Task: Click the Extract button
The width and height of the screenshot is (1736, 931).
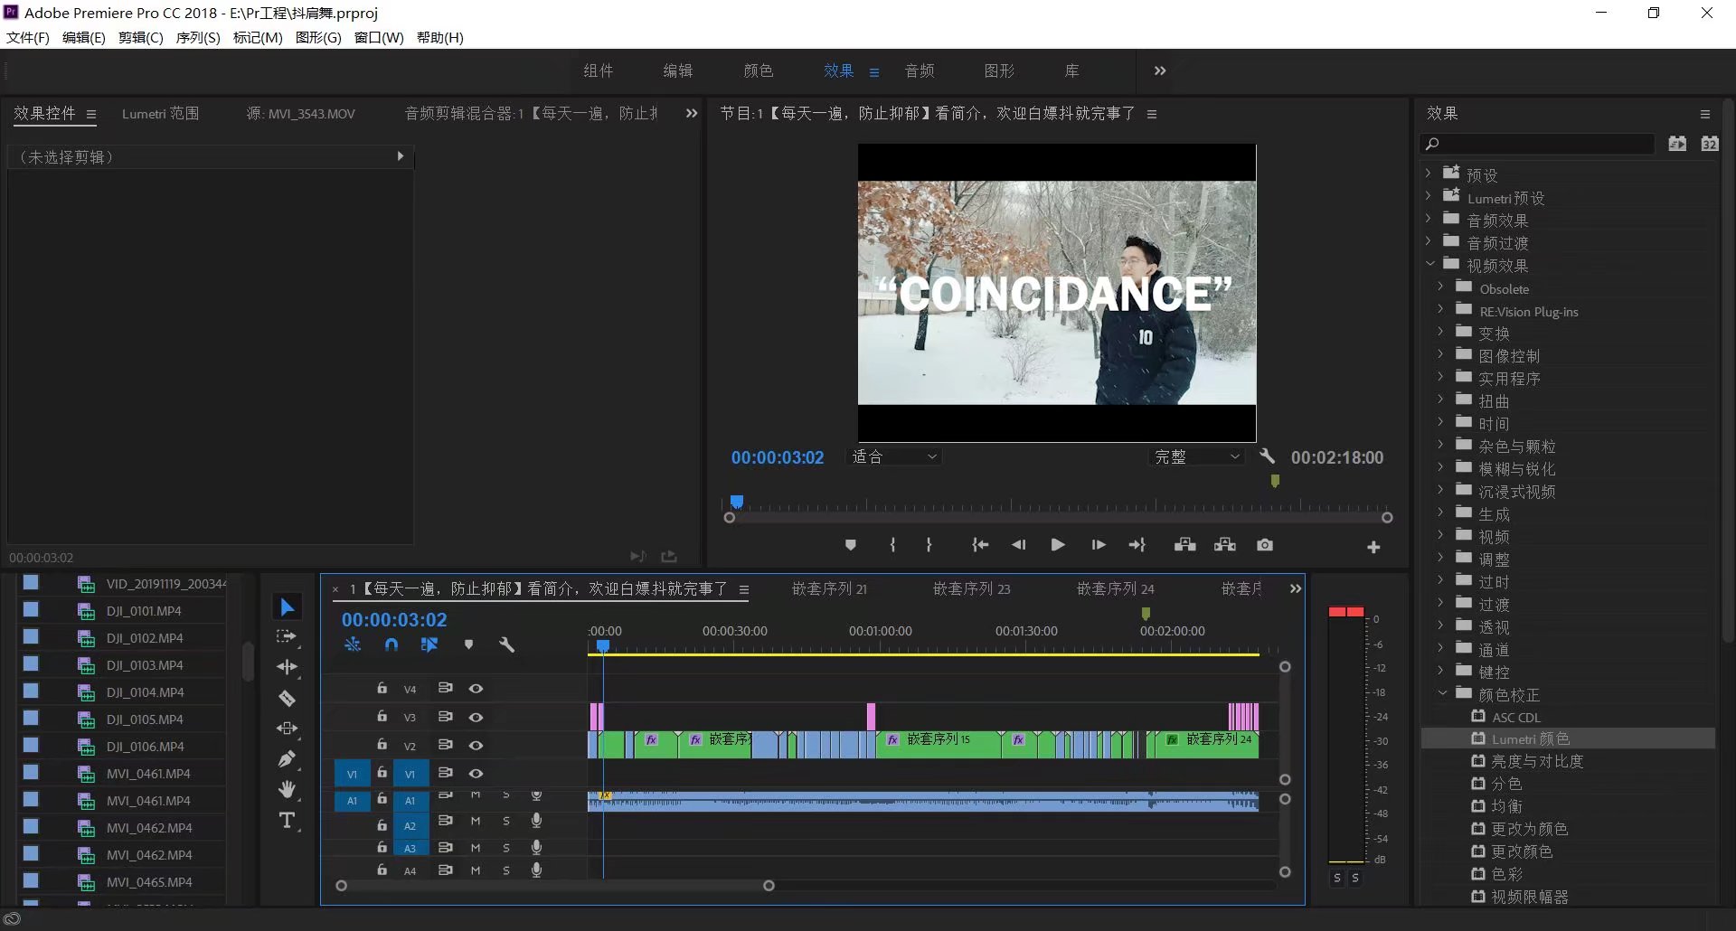Action: 1225,545
